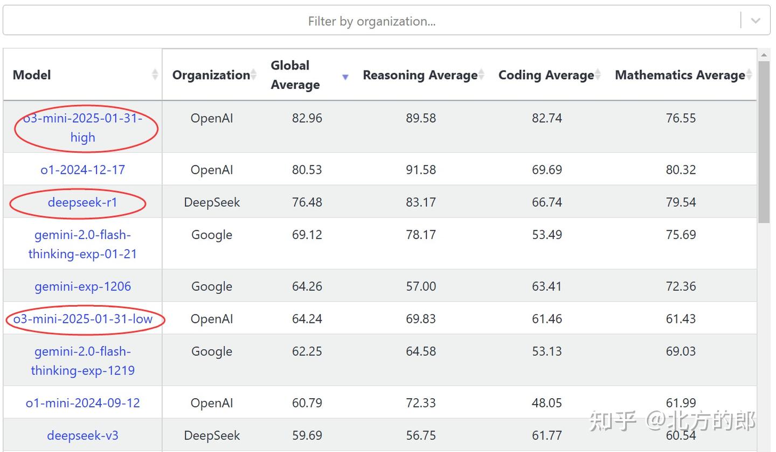Open gemini-2.0-flash-thinking-exp-1219 link
This screenshot has height=452, width=776.
pyautogui.click(x=83, y=361)
